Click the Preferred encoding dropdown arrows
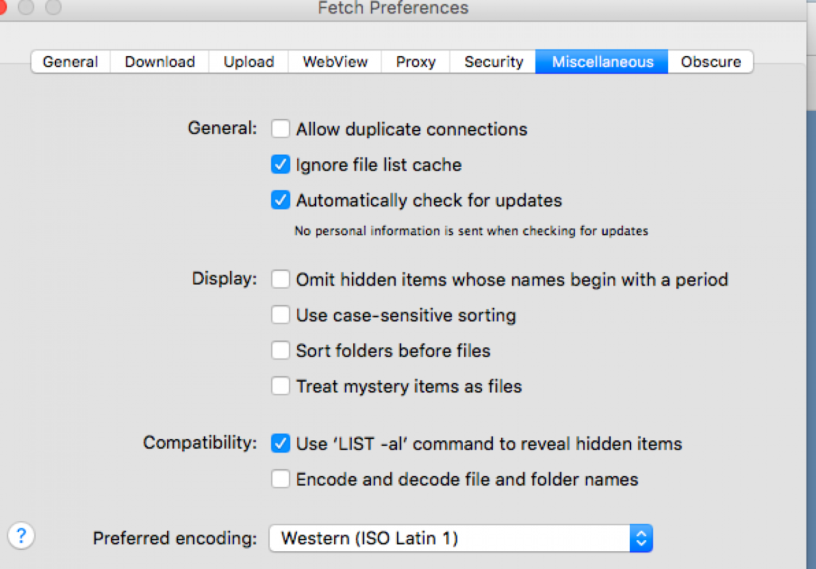Screen dimensions: 816x569 [641, 538]
